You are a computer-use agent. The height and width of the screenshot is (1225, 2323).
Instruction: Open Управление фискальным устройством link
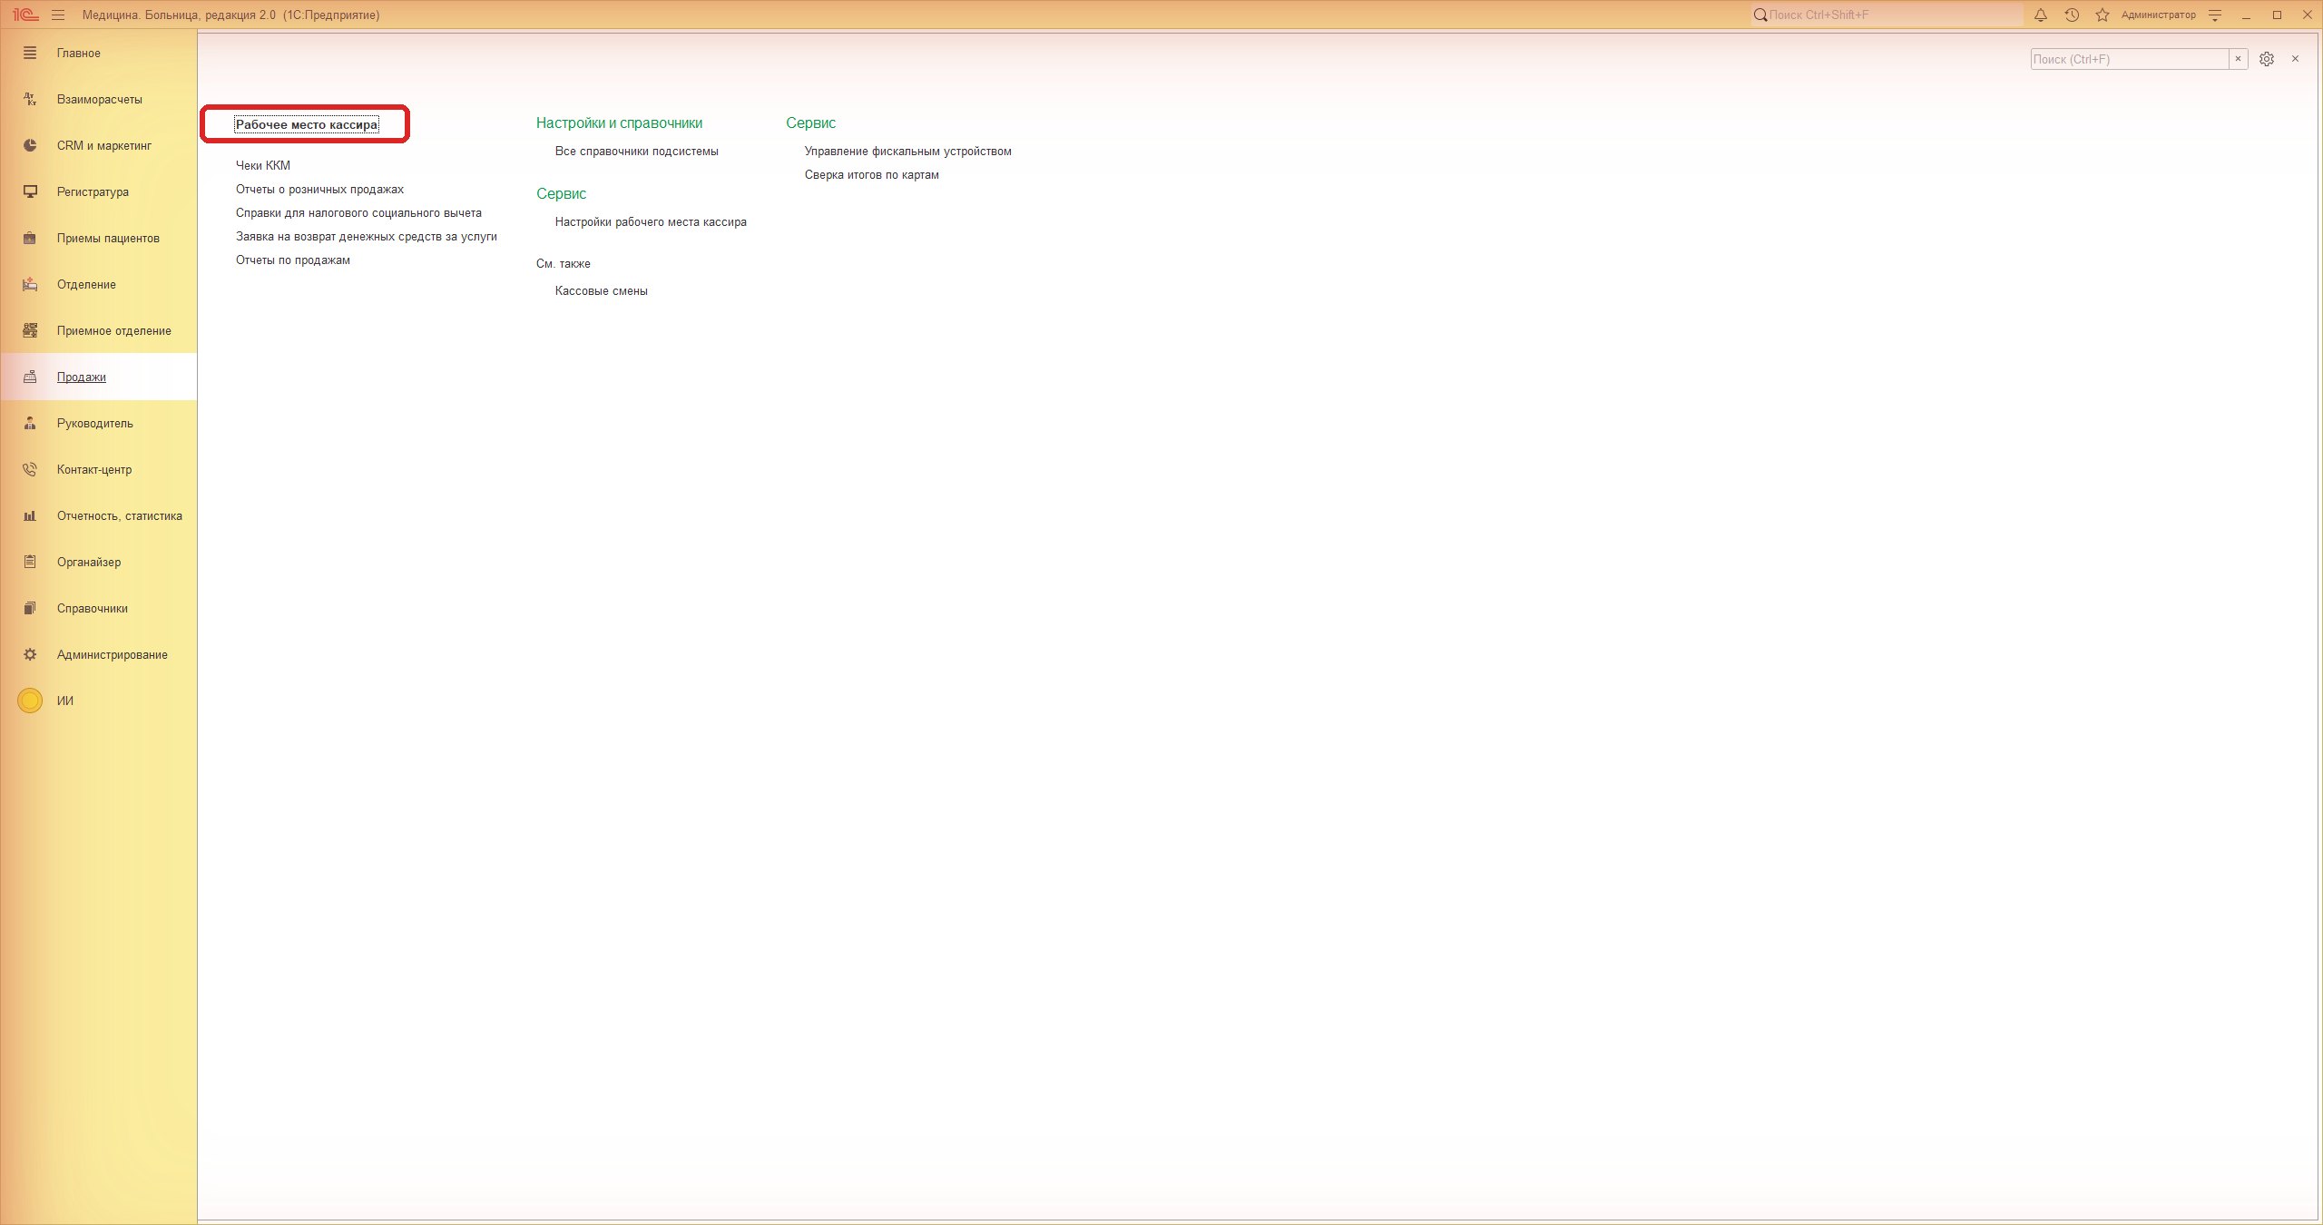tap(908, 151)
